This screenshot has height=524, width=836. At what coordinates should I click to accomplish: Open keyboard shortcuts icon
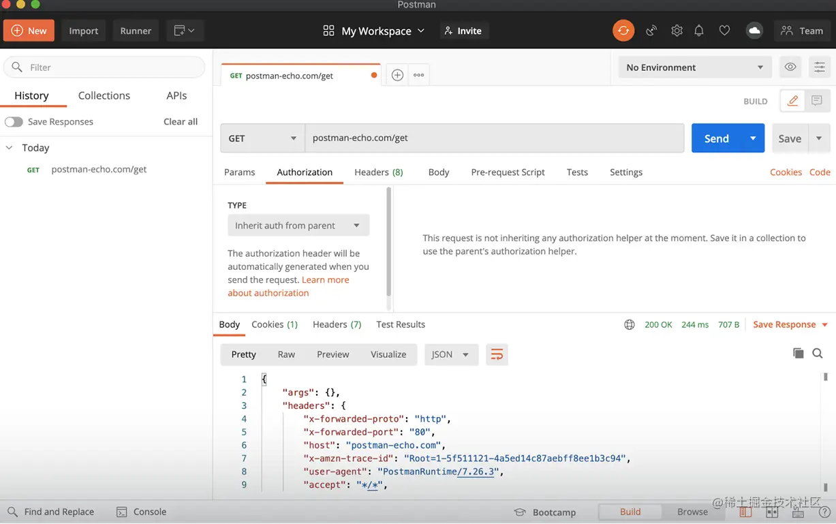click(x=798, y=512)
